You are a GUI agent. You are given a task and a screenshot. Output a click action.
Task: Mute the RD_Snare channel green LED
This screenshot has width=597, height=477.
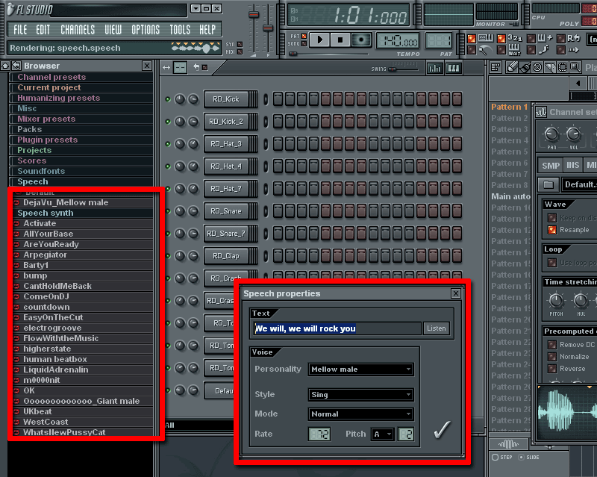pyautogui.click(x=167, y=211)
